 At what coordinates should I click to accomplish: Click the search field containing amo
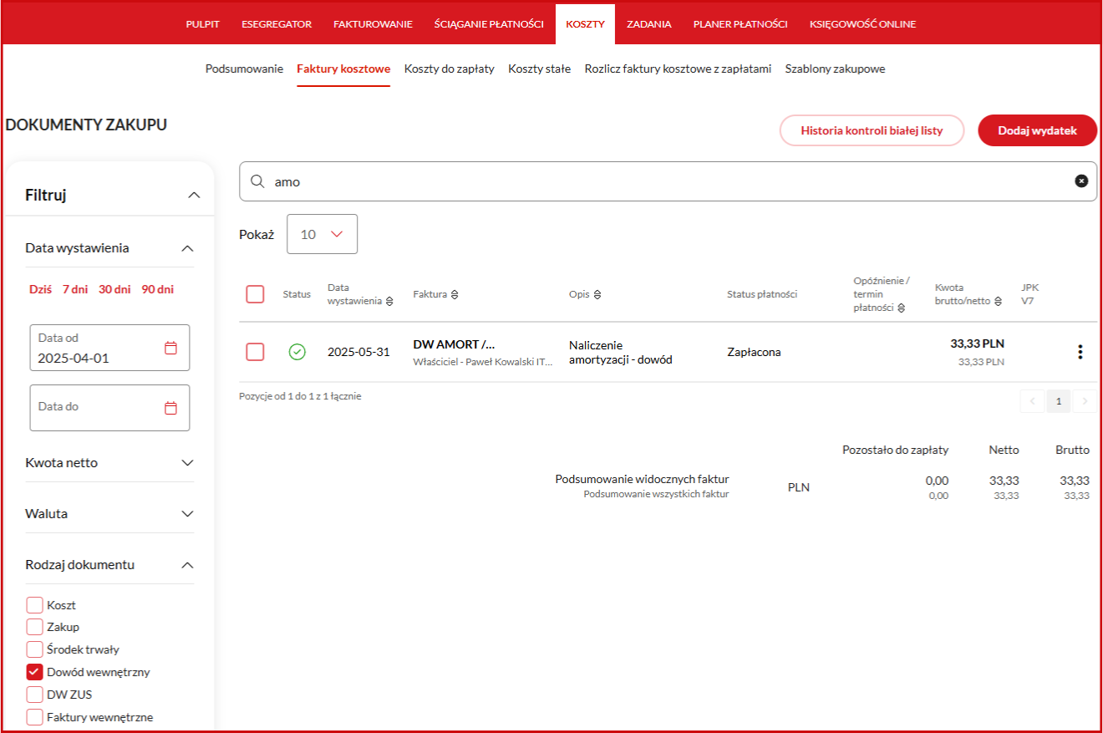[668, 181]
